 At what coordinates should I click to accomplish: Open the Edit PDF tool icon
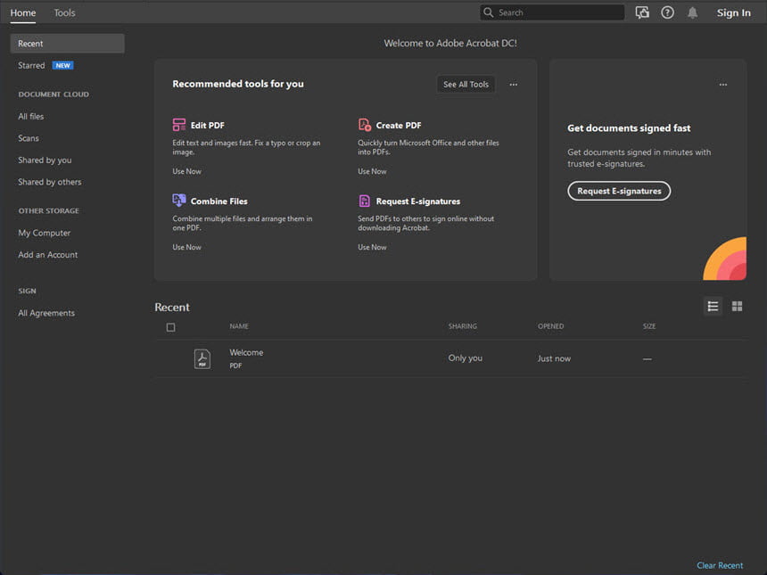tap(179, 125)
